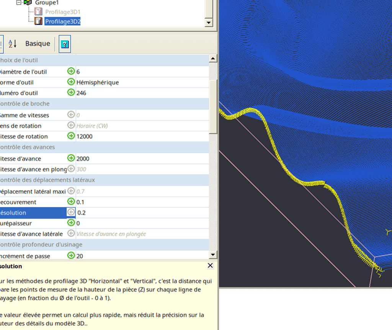Click green arrow icon beside Recouvrement

click(71, 202)
